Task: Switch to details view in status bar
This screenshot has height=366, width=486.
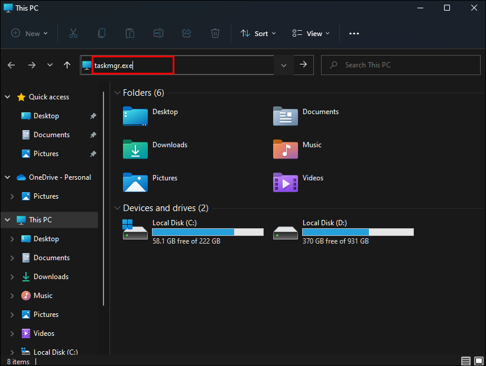Action: [x=466, y=361]
